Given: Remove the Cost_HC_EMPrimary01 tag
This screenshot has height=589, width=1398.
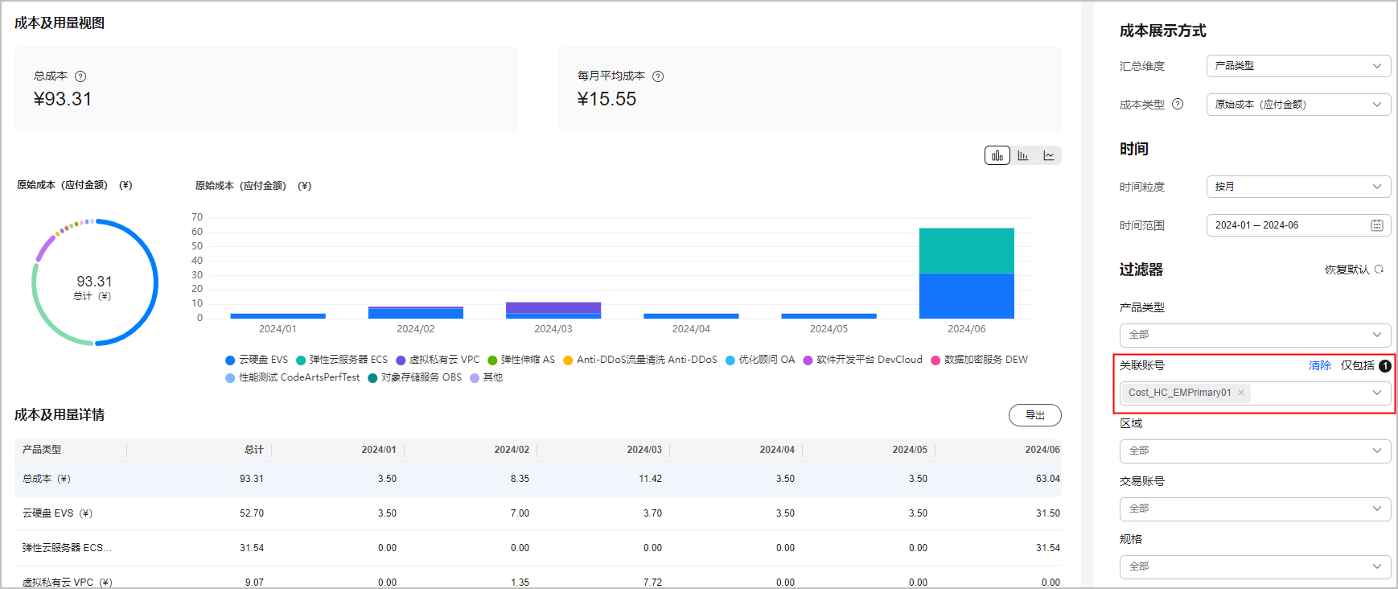Looking at the screenshot, I should (1241, 393).
